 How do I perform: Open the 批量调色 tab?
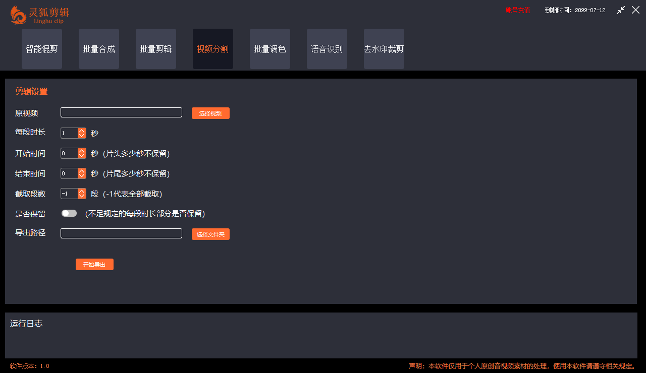tap(270, 49)
